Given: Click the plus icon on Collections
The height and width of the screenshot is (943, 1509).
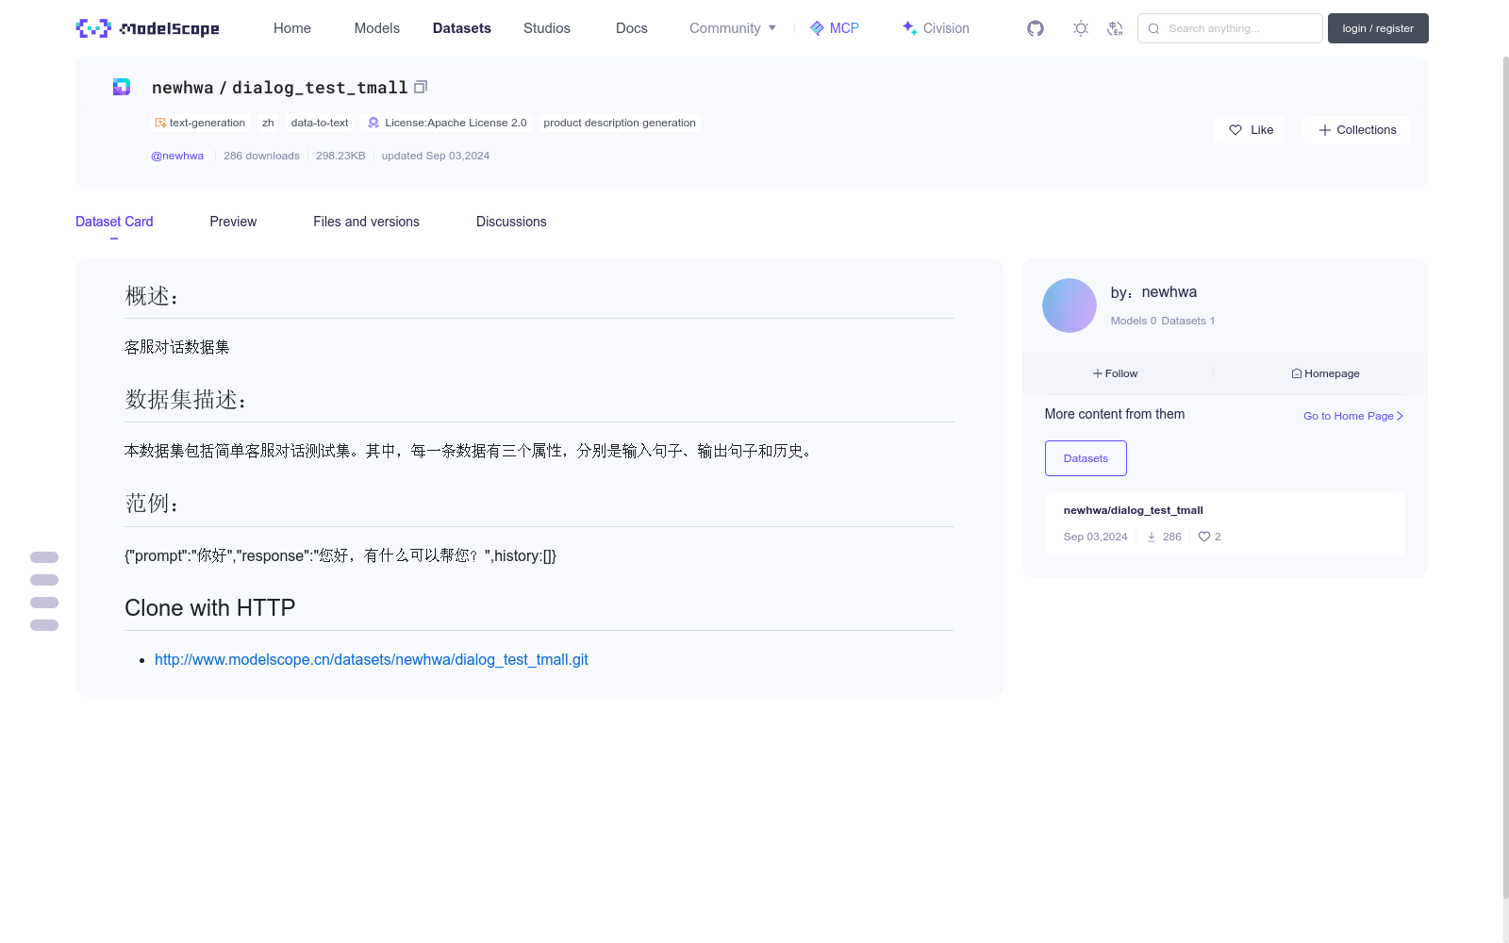Looking at the screenshot, I should 1325,130.
